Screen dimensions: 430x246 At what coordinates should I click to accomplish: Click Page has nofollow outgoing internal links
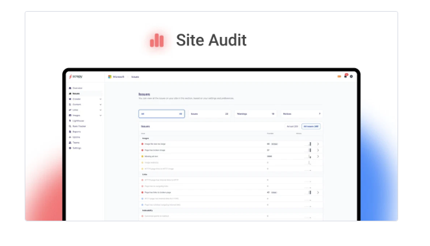162,205
